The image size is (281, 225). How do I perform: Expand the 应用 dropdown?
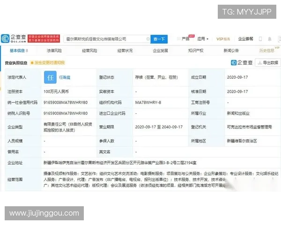203,39
